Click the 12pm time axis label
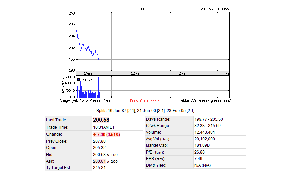The image size is (289, 181). [135, 73]
